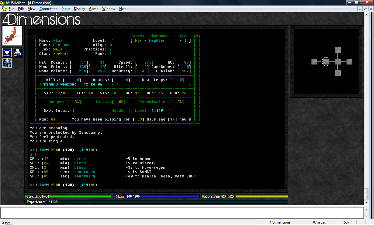This screenshot has width=374, height=225.
Task: Restore the inner world document window
Action: [x=366, y=9]
